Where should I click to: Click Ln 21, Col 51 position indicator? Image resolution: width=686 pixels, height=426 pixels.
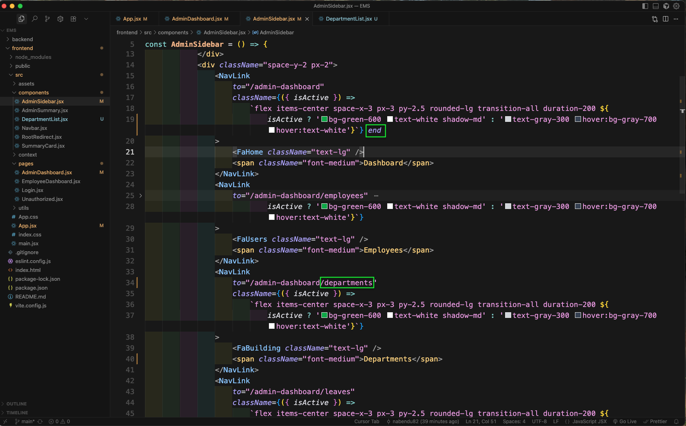click(x=481, y=422)
